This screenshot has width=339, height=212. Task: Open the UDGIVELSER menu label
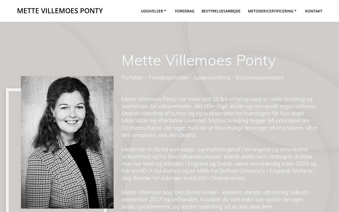(x=152, y=11)
